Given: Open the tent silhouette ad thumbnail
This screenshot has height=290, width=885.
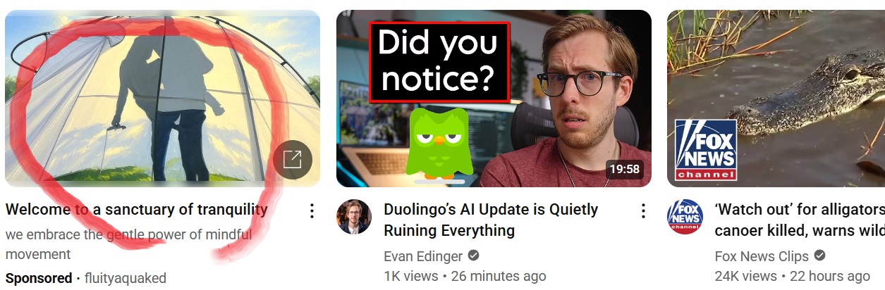Looking at the screenshot, I should pos(162,98).
